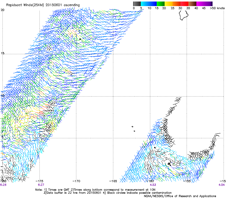Click the red 30-35 knots legend swatch
Image resolution: width=226 pixels, height=198 pixels.
click(184, 4)
